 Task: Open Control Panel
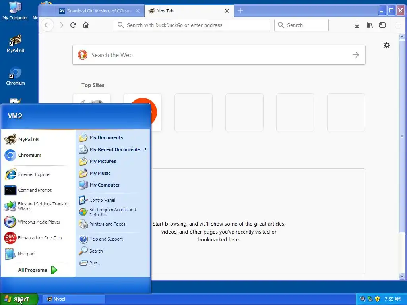tap(113, 200)
